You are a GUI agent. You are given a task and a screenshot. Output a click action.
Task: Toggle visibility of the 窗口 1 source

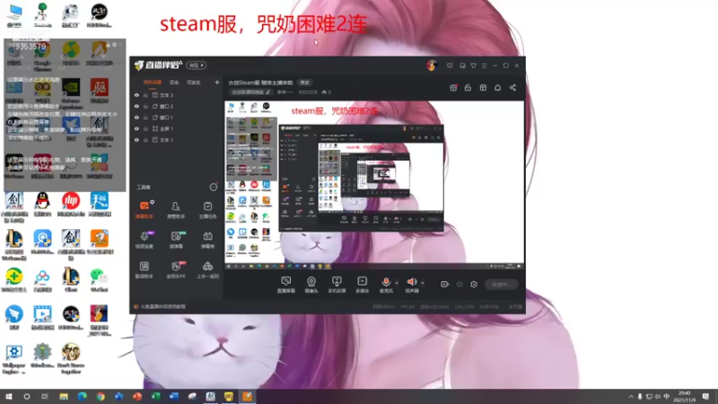136,118
